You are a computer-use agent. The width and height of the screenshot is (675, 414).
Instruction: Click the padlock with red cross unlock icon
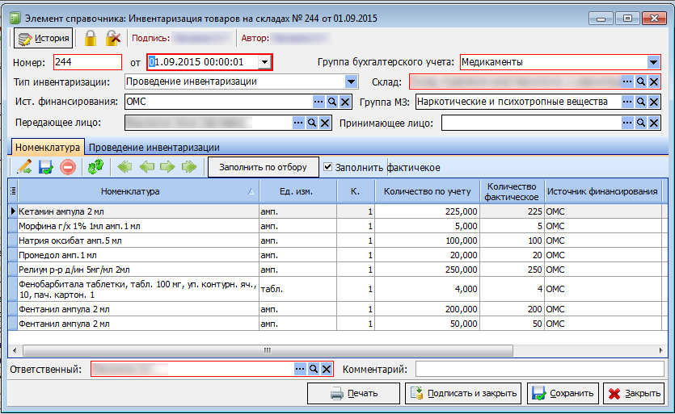coord(113,38)
